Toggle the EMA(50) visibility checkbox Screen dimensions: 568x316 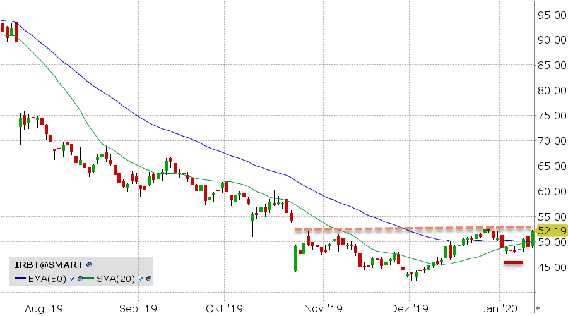click(x=72, y=279)
